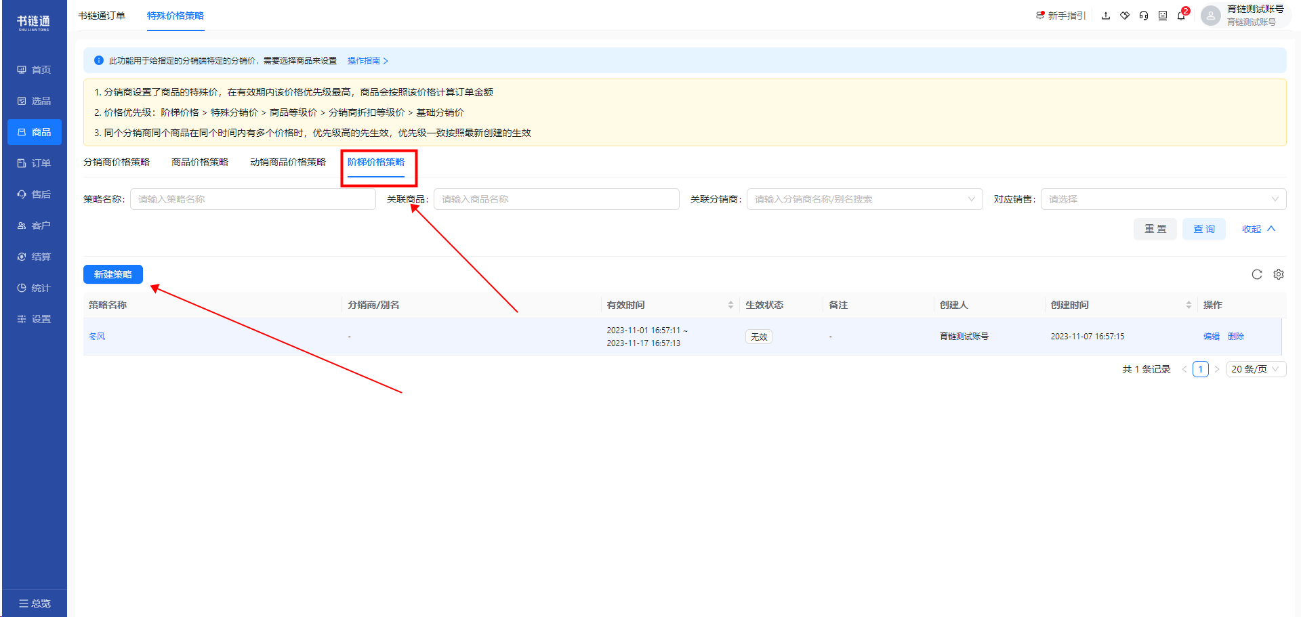Click the 新建策略 button

tap(113, 274)
